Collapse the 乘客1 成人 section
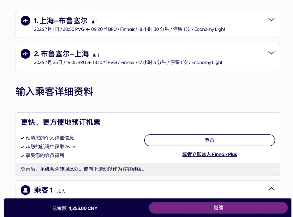The image size is (293, 217). (x=271, y=189)
